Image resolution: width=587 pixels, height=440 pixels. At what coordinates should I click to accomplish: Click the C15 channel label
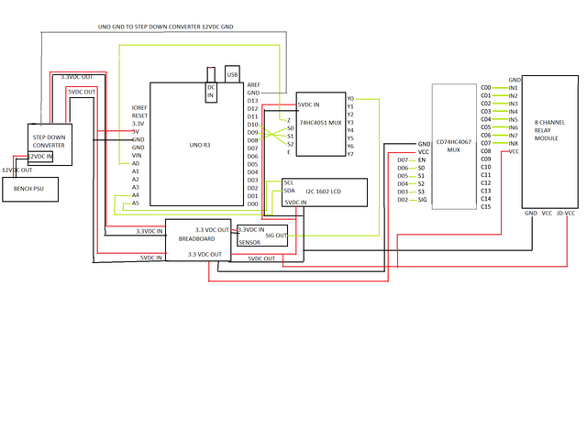pos(486,207)
